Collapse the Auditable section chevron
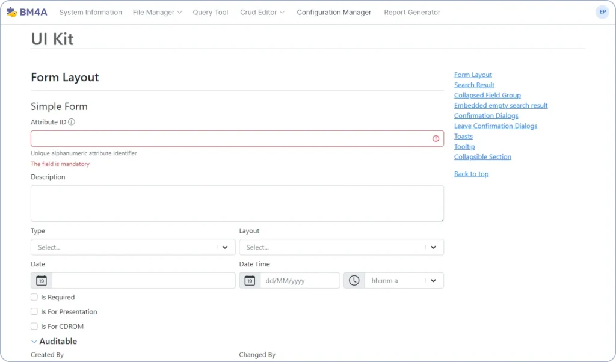 tap(34, 342)
